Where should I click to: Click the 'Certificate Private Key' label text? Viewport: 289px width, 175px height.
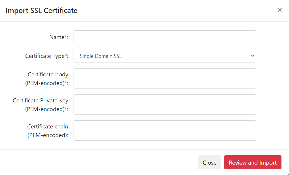pyautogui.click(x=41, y=101)
